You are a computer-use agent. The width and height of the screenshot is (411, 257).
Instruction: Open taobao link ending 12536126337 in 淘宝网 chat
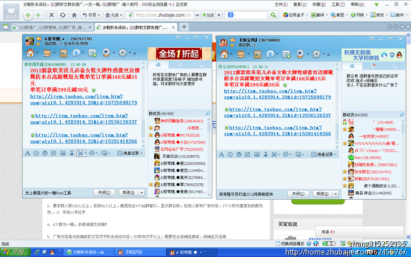pos(277,112)
